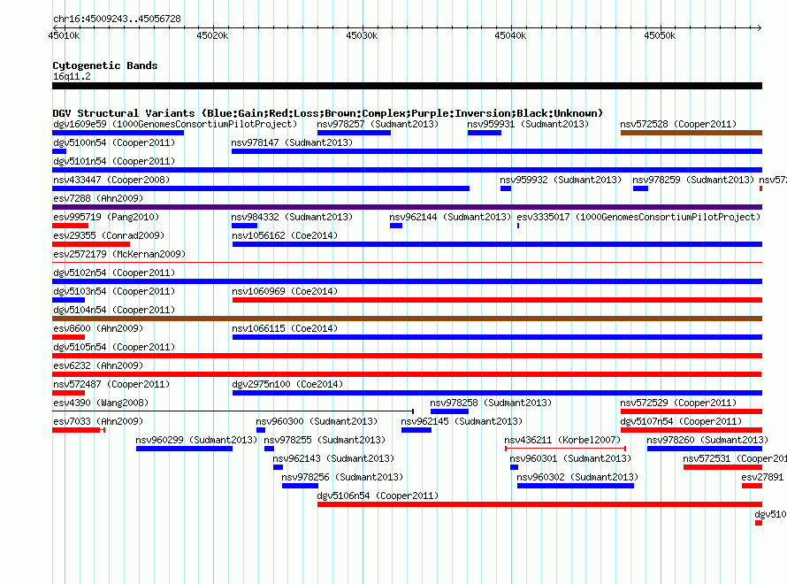
Task: Open nsv960301 (Sudmant2013) variant
Action: tap(570, 458)
